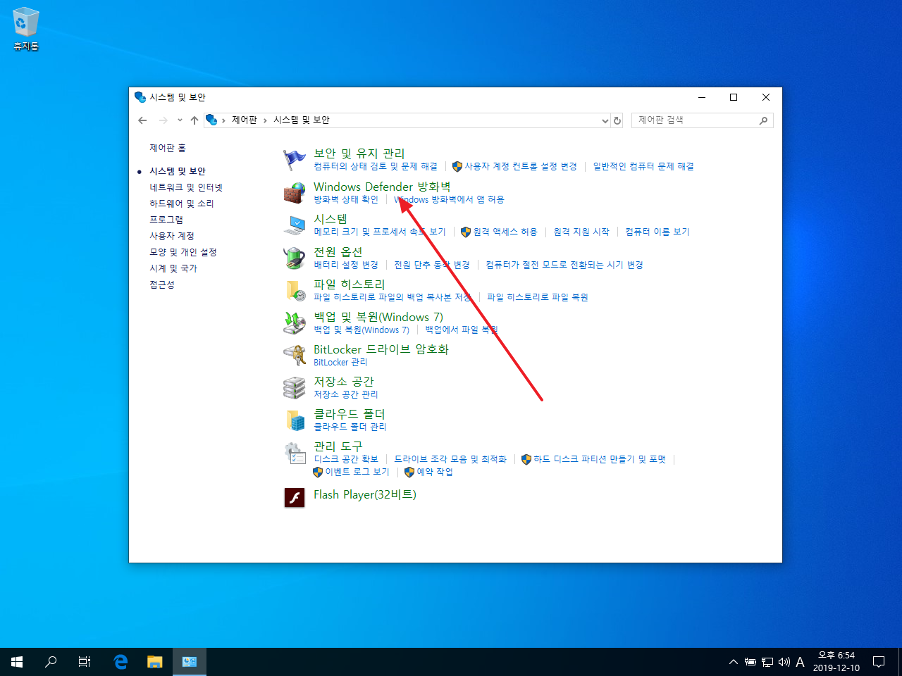This screenshot has height=676, width=902.
Task: Expand the address bar history dropdown
Action: click(x=605, y=120)
